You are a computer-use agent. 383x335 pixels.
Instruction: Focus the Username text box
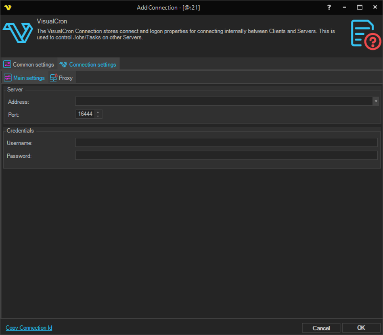pyautogui.click(x=226, y=143)
